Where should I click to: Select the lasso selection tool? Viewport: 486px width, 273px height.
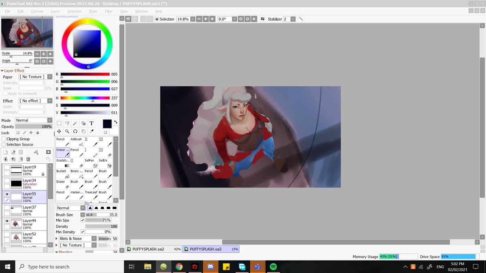click(67, 123)
